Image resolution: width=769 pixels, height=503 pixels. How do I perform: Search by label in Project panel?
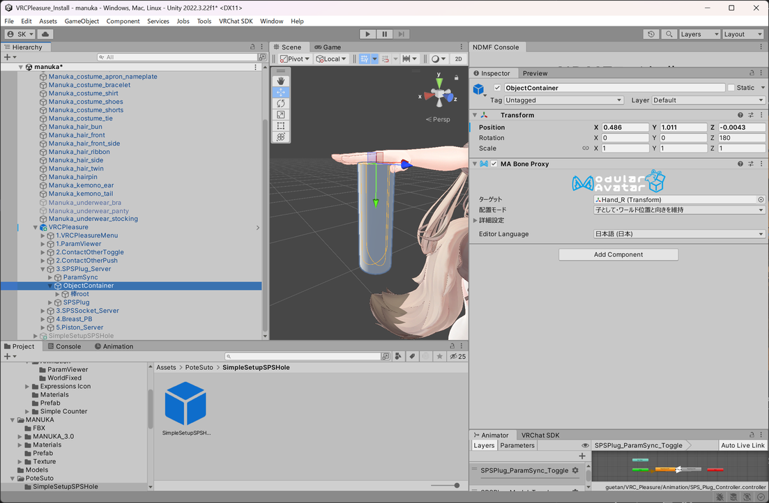[x=412, y=357]
